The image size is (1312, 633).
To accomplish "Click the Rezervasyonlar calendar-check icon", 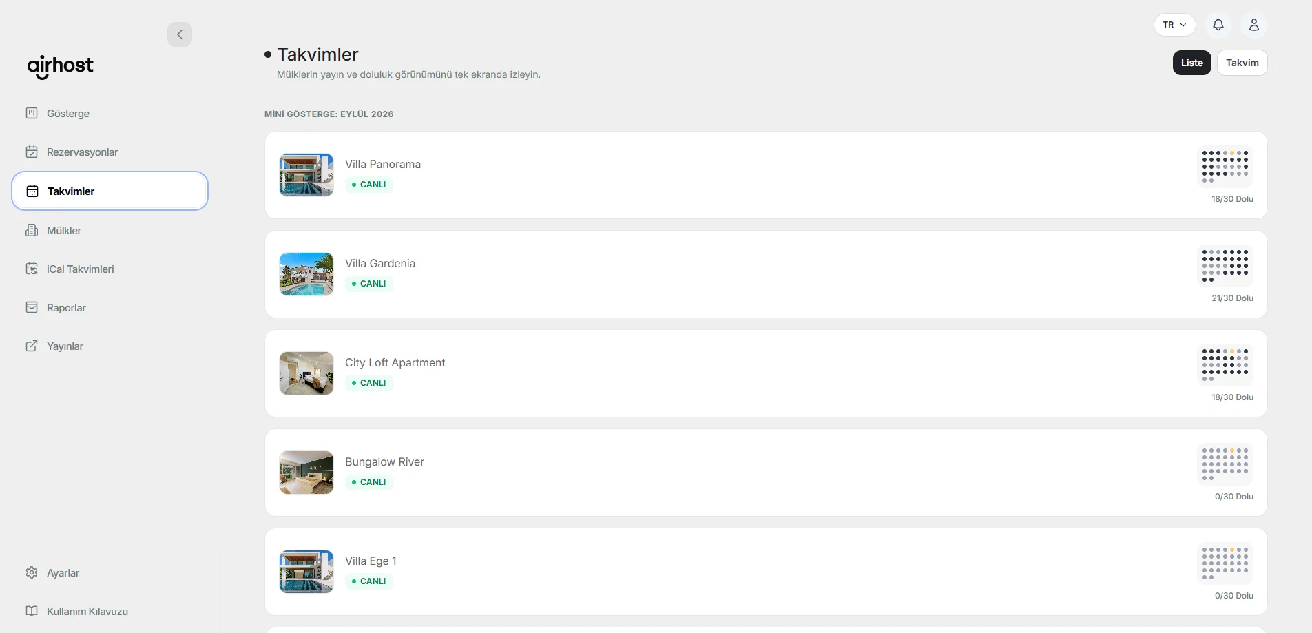I will (32, 152).
